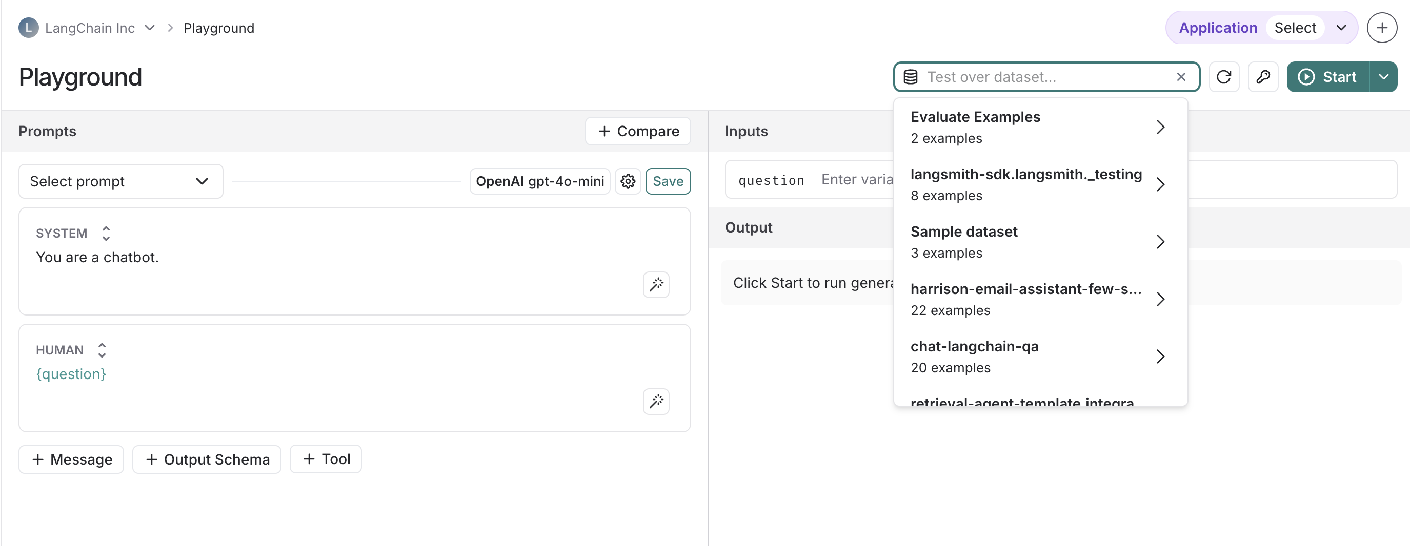Click the database icon in the dataset search

coord(910,76)
